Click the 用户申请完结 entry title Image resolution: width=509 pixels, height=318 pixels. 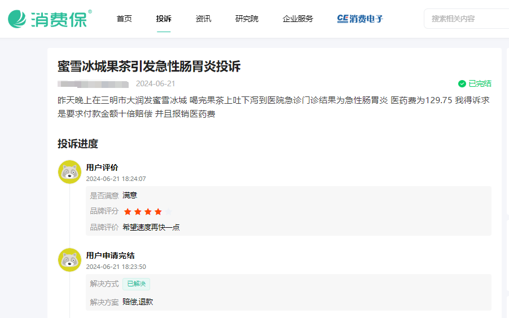111,256
